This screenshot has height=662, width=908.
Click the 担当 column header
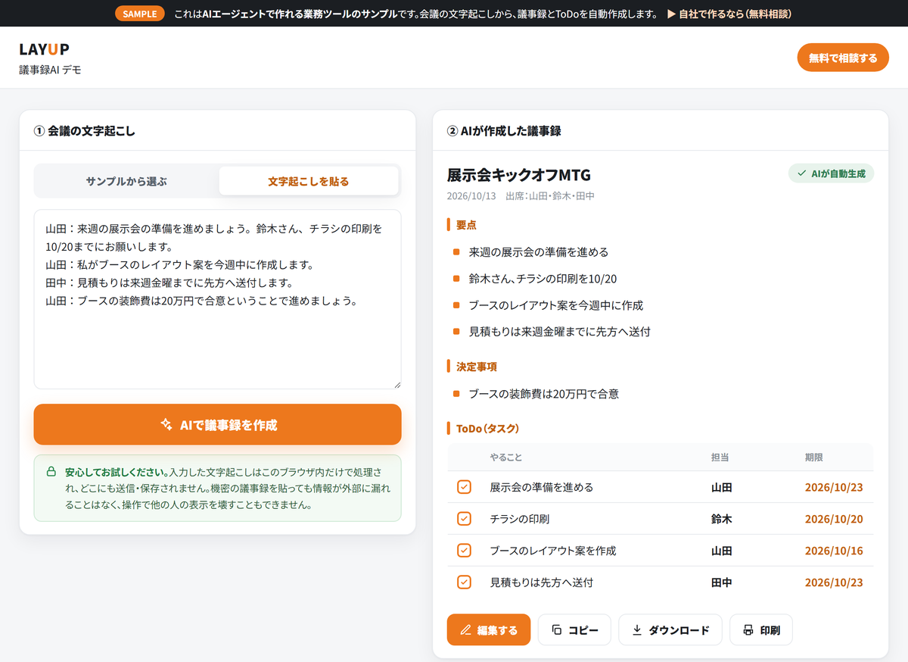(720, 457)
